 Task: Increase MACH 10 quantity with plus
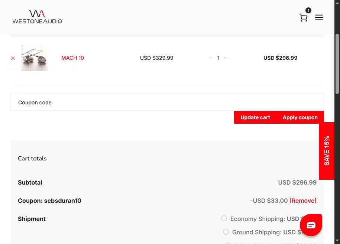point(225,58)
